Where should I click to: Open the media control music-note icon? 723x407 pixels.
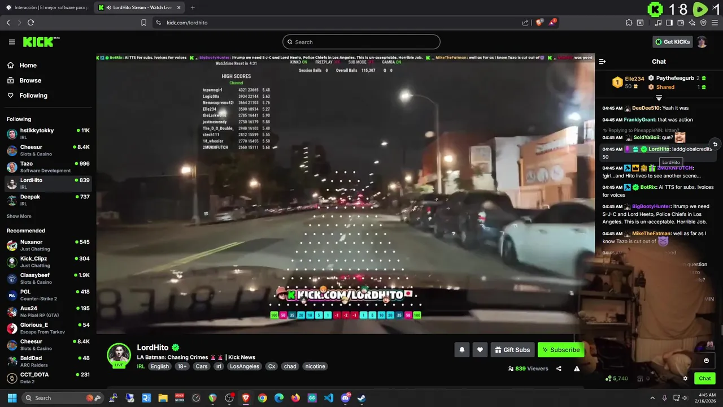pyautogui.click(x=658, y=23)
